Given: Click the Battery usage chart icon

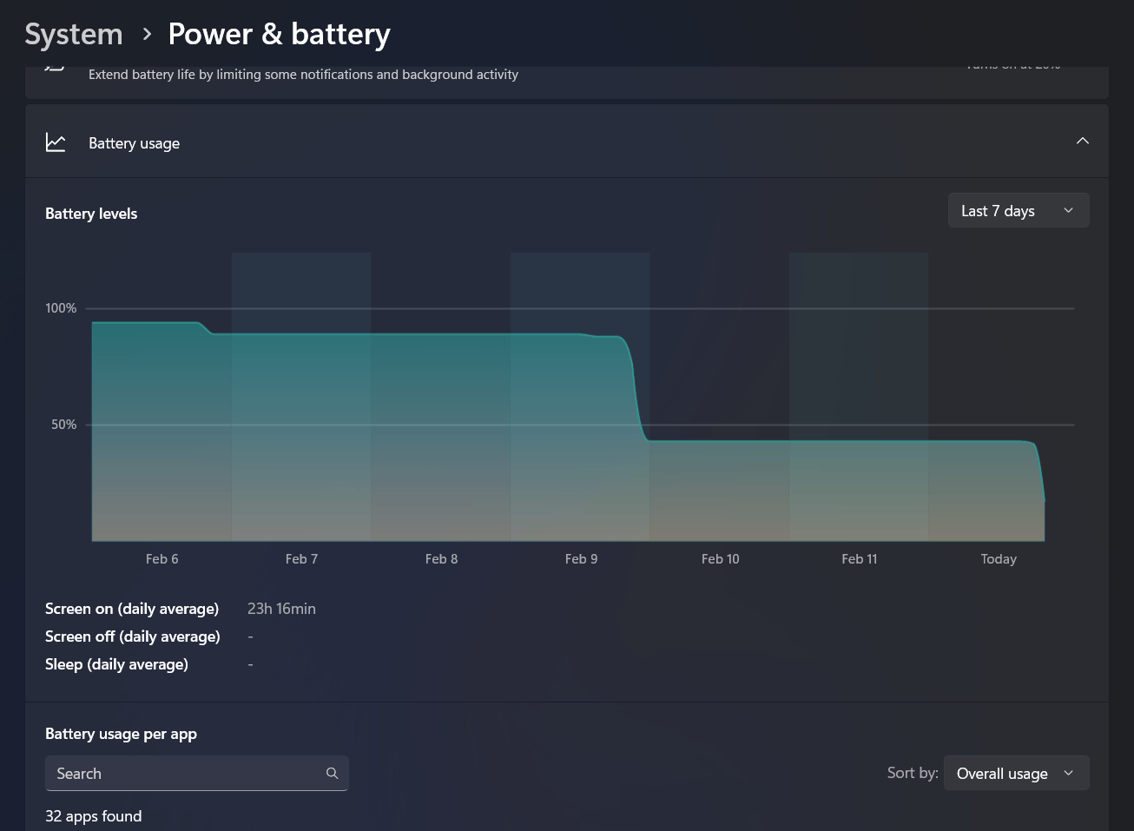Looking at the screenshot, I should (x=56, y=142).
